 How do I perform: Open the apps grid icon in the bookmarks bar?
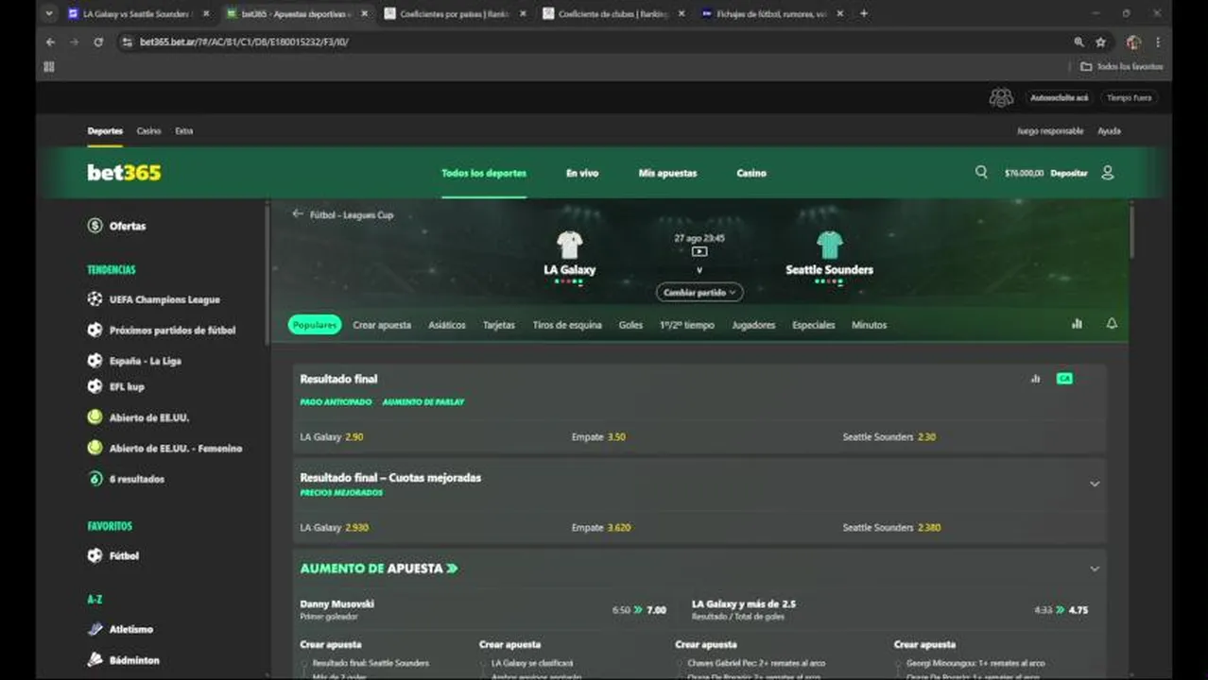click(49, 66)
